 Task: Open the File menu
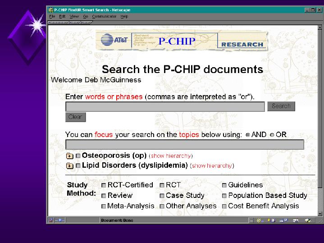click(52, 16)
